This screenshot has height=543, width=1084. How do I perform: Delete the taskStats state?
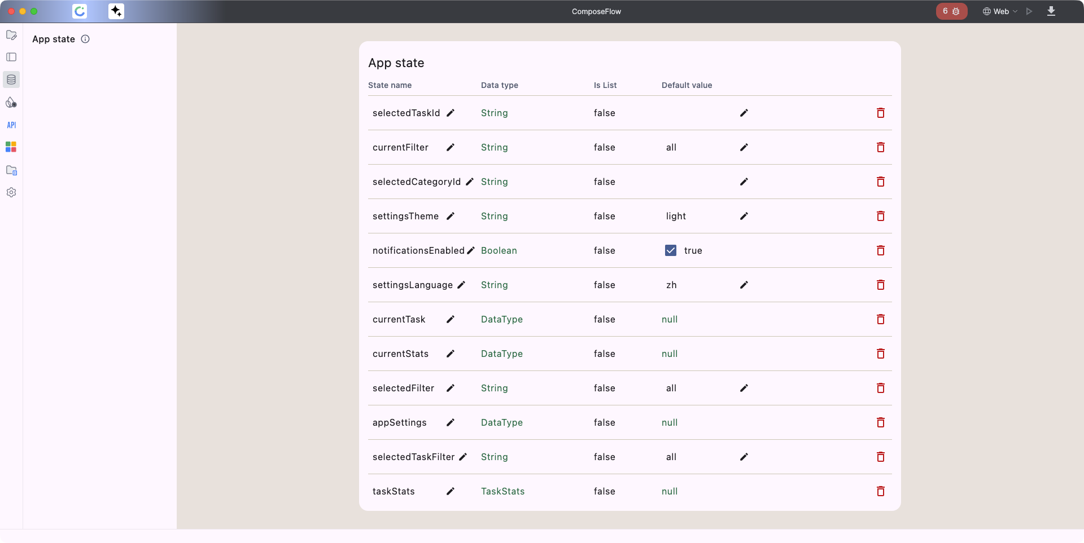pos(880,491)
